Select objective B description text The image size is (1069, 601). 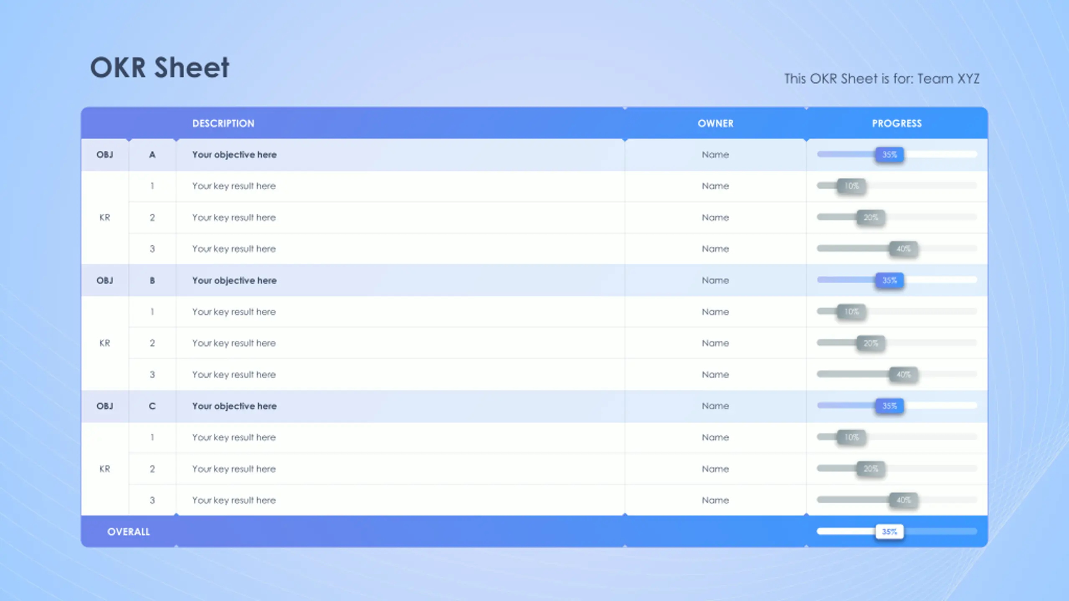(234, 280)
